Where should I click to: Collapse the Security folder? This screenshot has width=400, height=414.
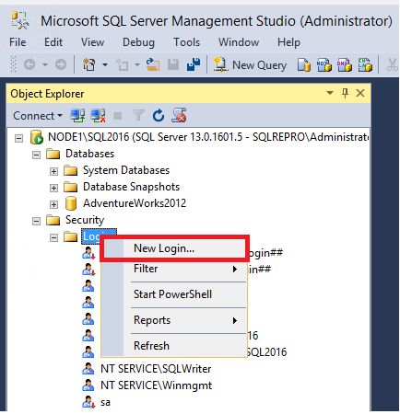pos(36,221)
